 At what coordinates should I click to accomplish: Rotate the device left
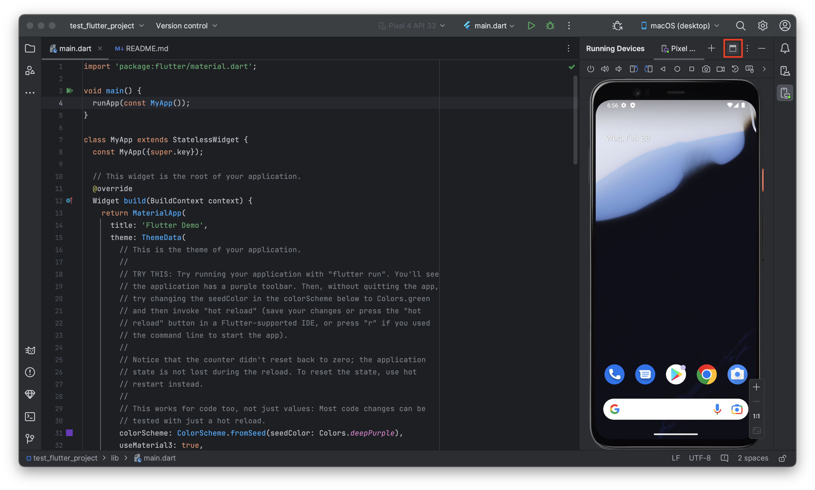tap(633, 69)
